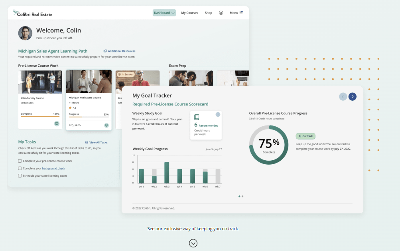Click the June 5 - July 27 date range
Image resolution: width=400 pixels, height=251 pixels.
(x=213, y=149)
